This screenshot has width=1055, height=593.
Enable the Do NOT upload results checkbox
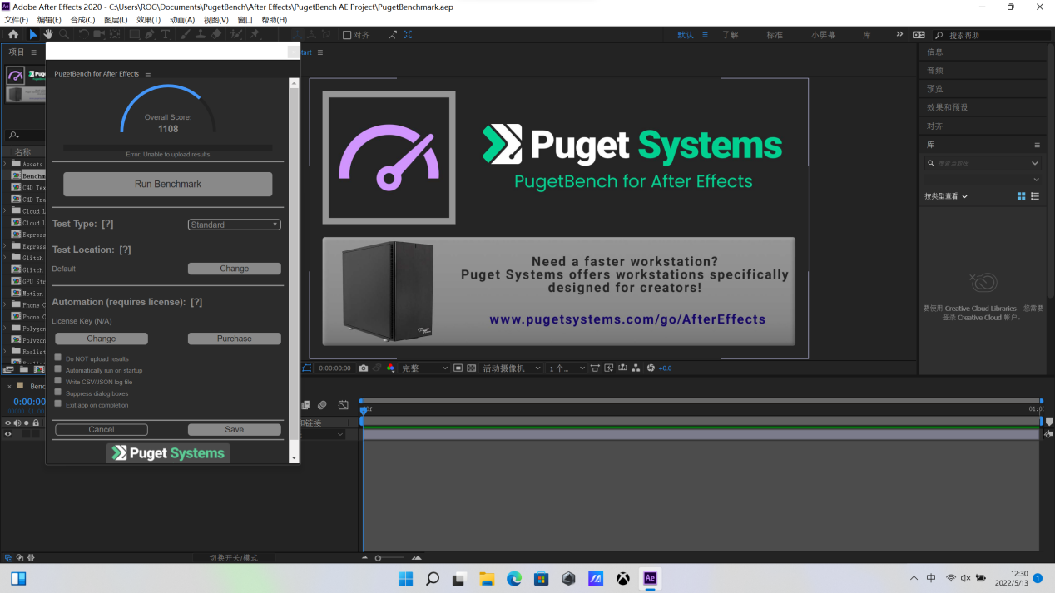[58, 358]
